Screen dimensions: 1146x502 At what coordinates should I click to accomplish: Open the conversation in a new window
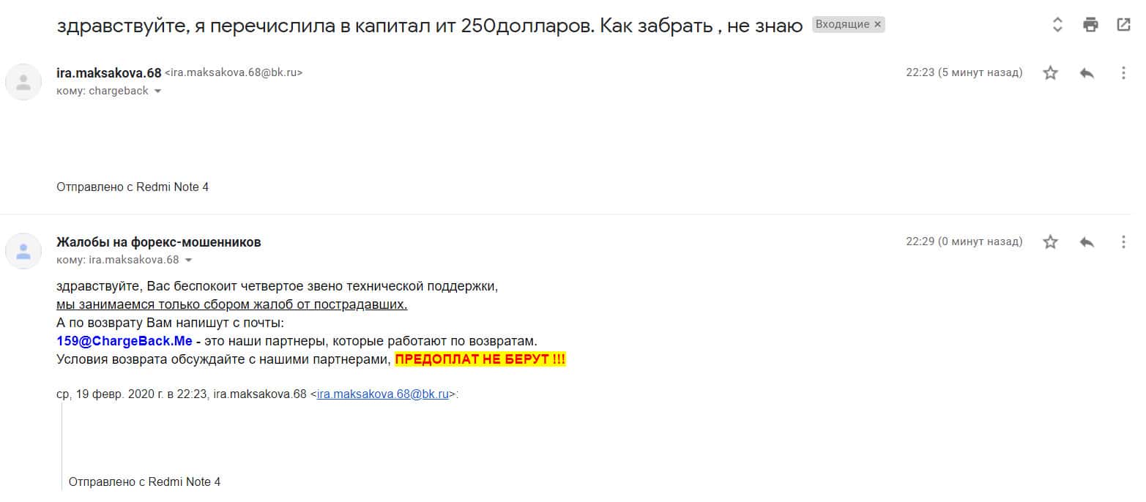(x=1123, y=25)
